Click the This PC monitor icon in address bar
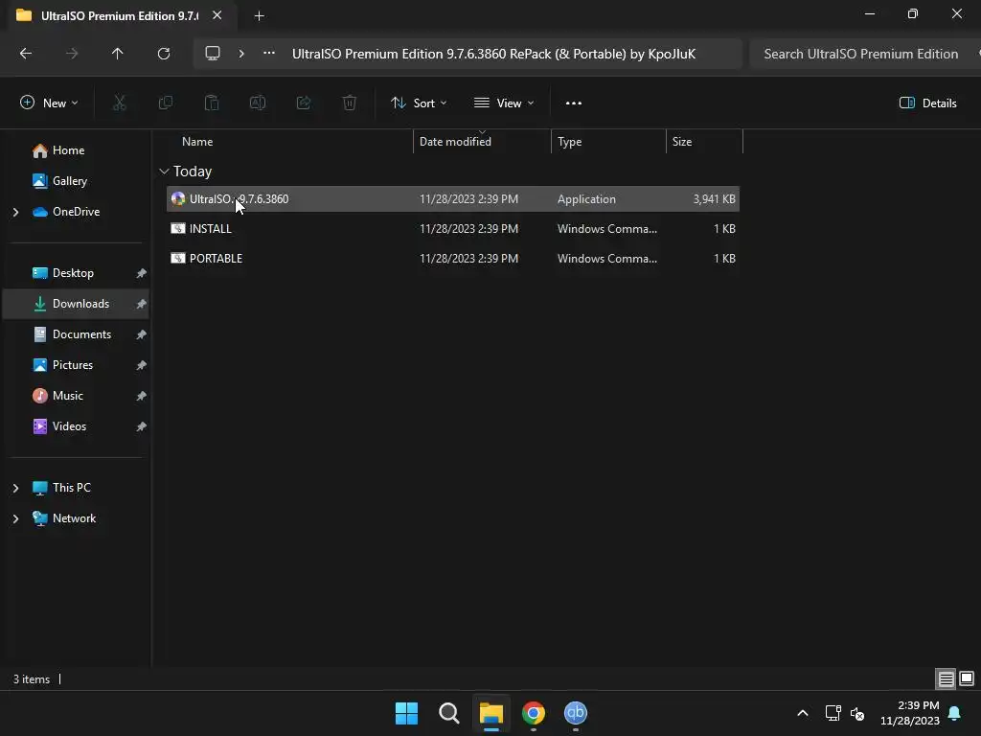 point(213,54)
